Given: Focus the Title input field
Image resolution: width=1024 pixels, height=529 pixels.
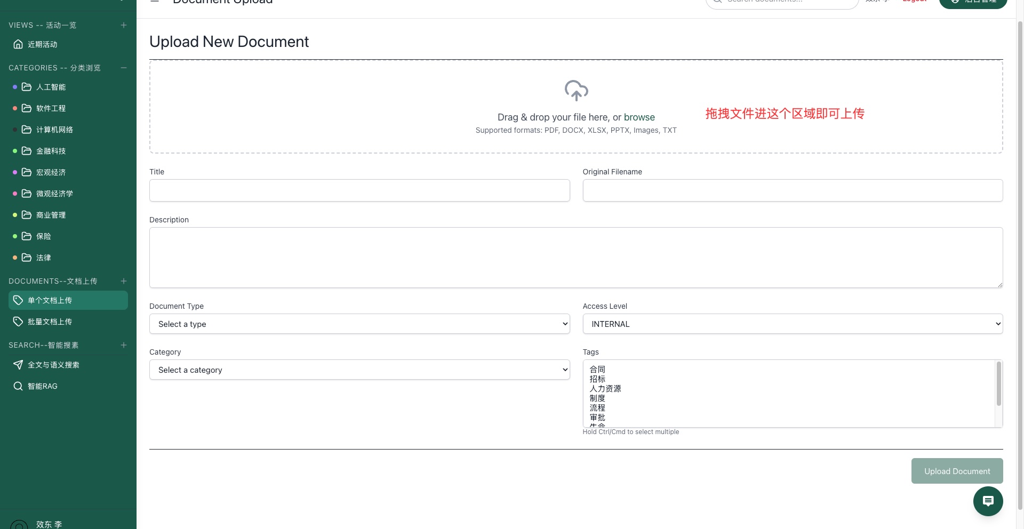Looking at the screenshot, I should click(359, 190).
